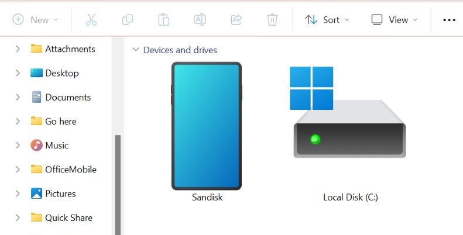
Task: Click the navigation pane scrollbar thumb
Action: pos(118,185)
